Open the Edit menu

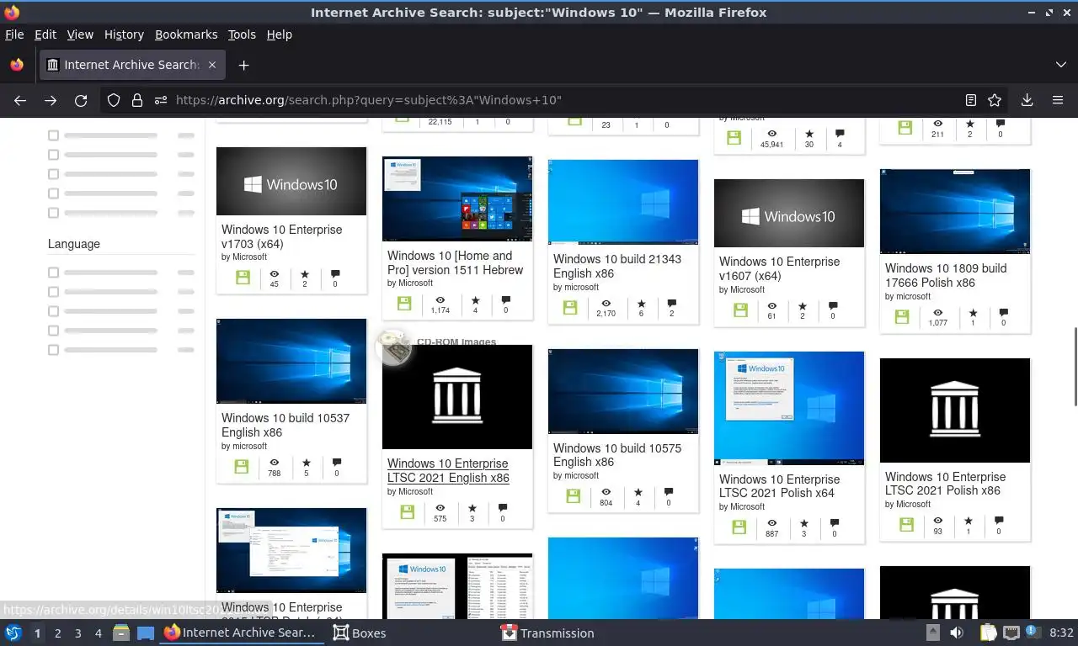(x=45, y=34)
